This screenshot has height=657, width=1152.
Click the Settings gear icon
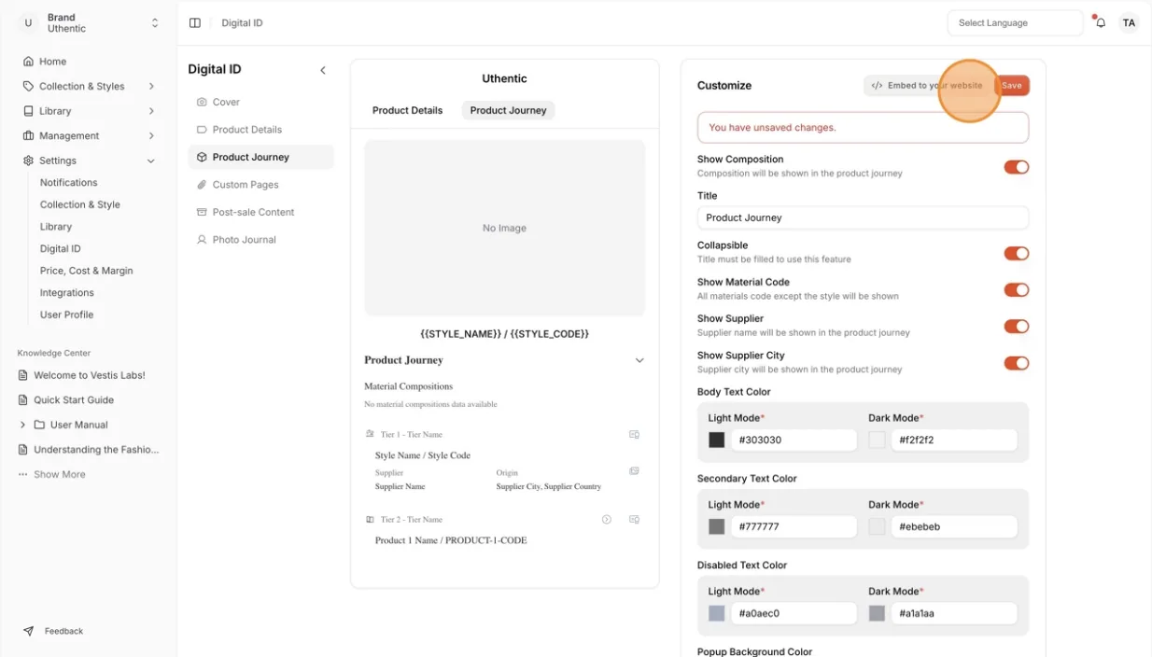(28, 161)
